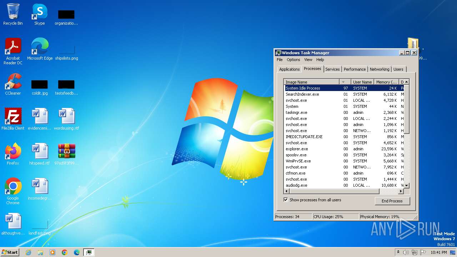
Task: Select the incomedegr document icon
Action: point(40,189)
